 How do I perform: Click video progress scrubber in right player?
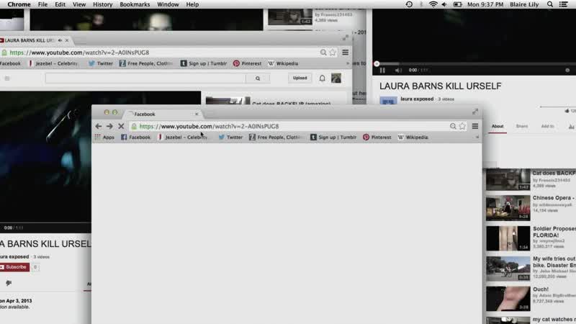(377, 64)
